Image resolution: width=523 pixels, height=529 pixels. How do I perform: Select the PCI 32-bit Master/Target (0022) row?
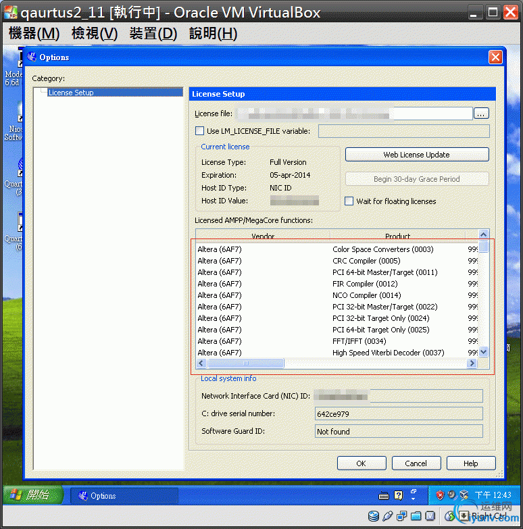coord(337,307)
